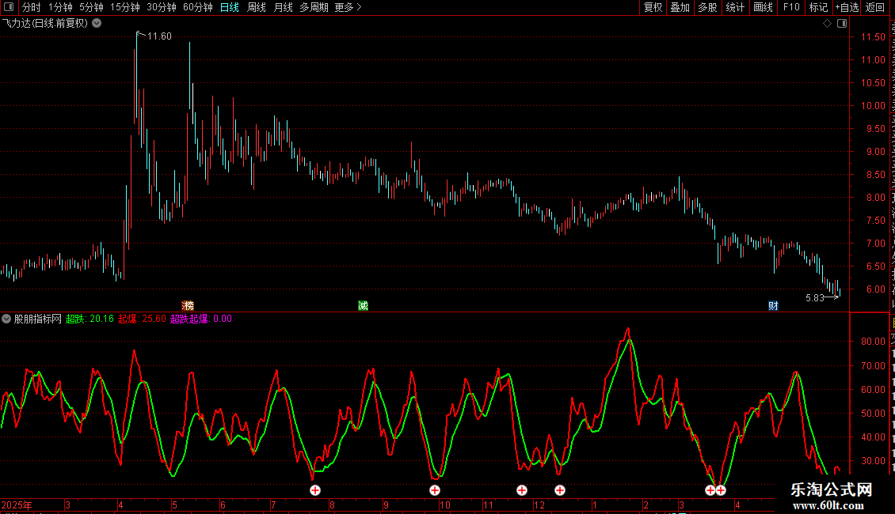
Task: Select the 30分钟 period
Action: [x=162, y=7]
